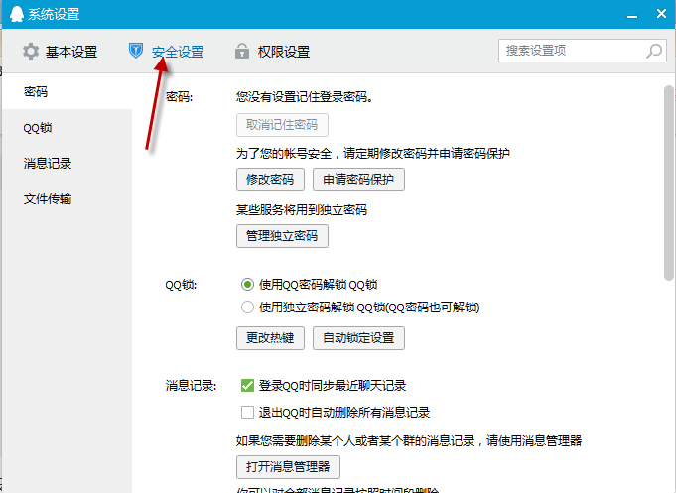Click the shield icon beside 安全设置
Image resolution: width=676 pixels, height=493 pixels.
coord(136,51)
